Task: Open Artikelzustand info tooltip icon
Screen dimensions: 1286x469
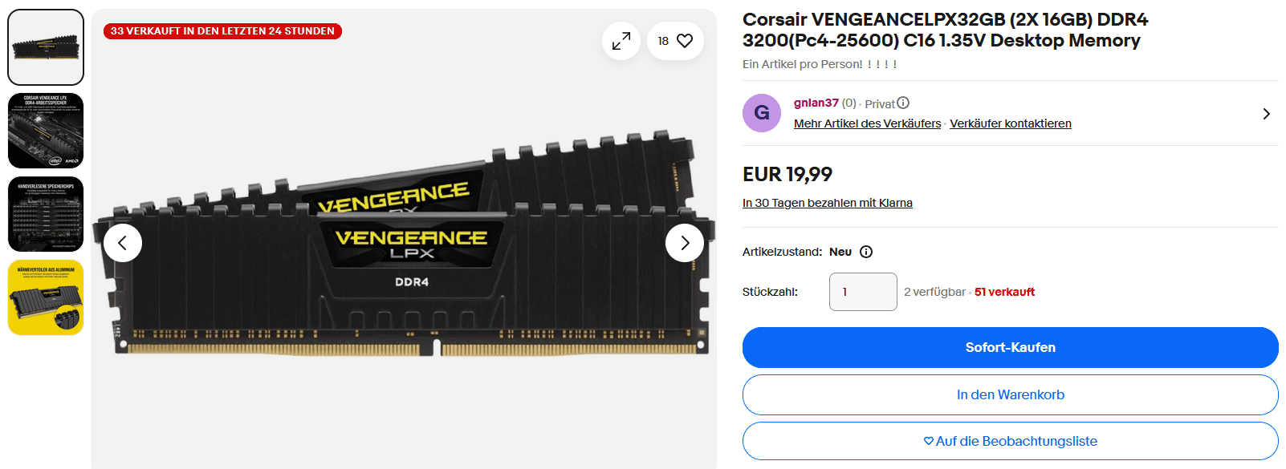Action: 866,252
